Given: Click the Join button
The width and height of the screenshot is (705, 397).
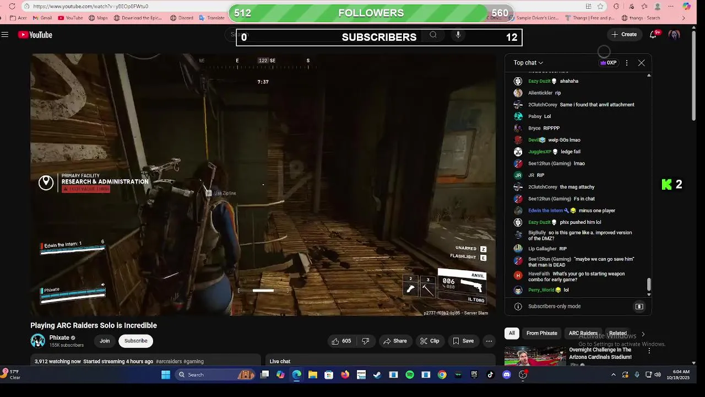Looking at the screenshot, I should pyautogui.click(x=105, y=341).
